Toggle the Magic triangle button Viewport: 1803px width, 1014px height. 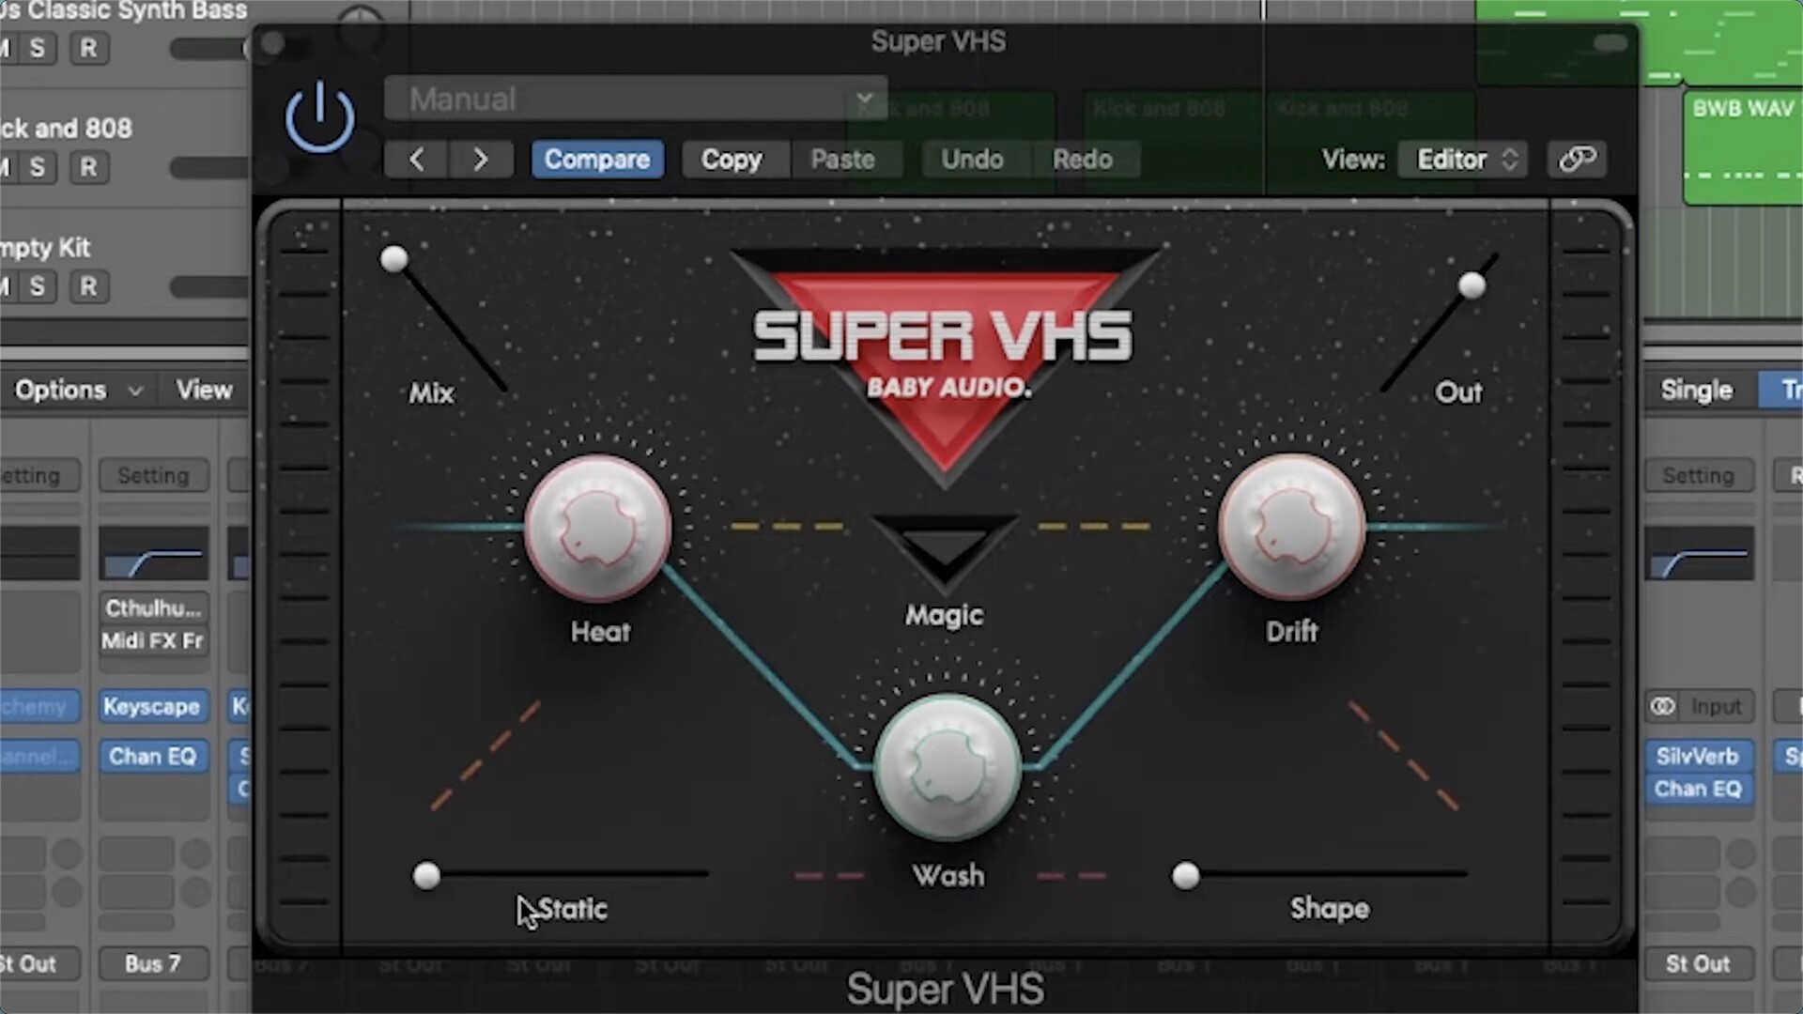tap(945, 547)
